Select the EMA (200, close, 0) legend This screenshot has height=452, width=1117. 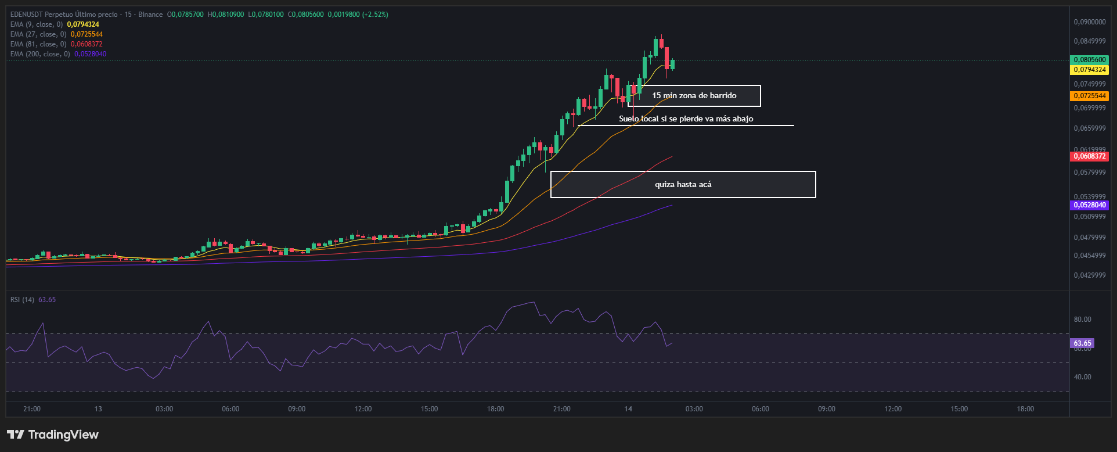click(40, 54)
